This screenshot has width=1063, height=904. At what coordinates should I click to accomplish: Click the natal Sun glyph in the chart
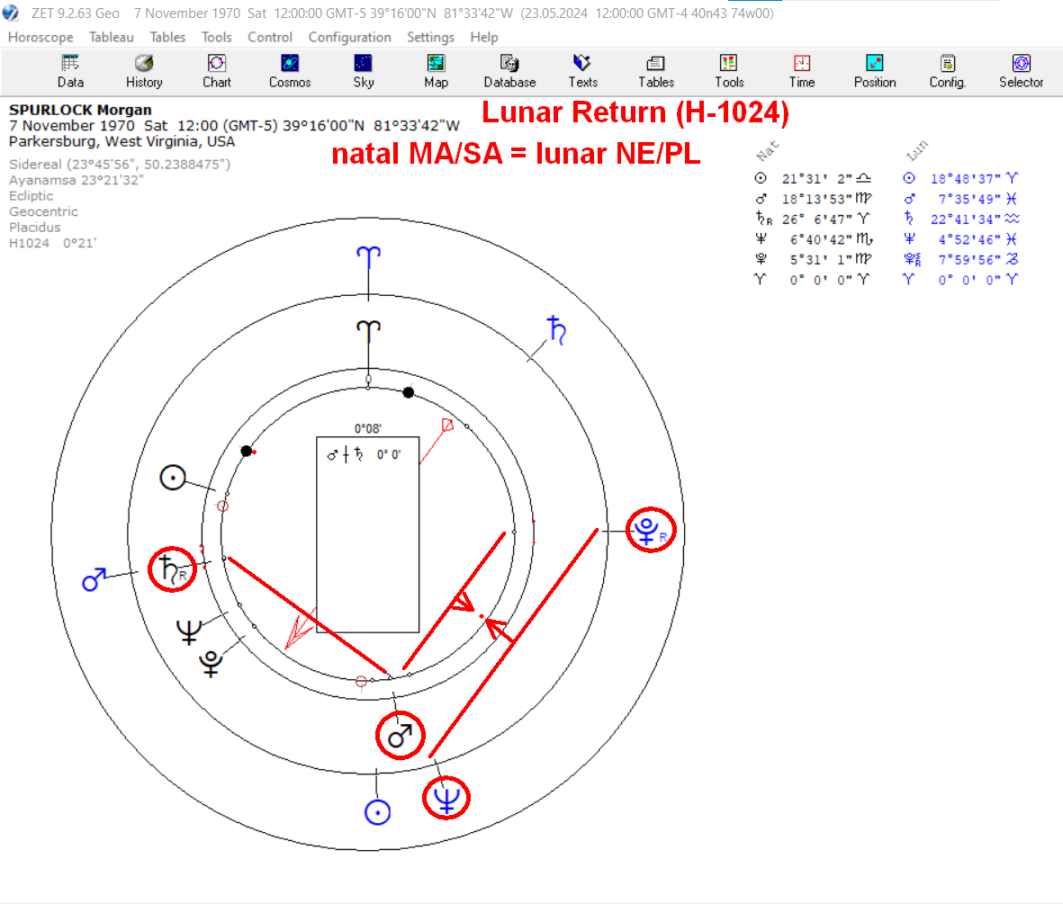(172, 478)
